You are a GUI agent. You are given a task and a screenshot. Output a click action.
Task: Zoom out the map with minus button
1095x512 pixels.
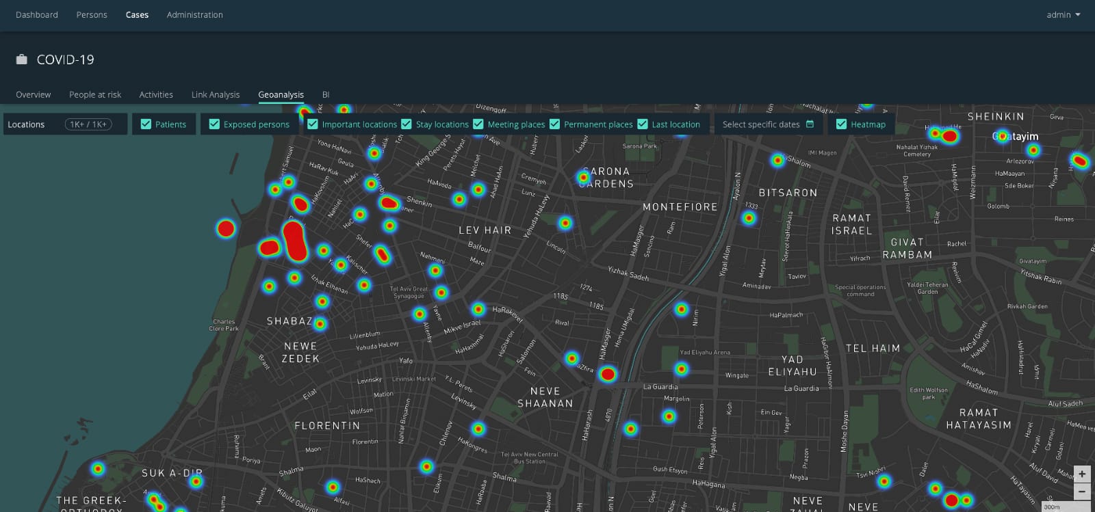click(x=1082, y=491)
